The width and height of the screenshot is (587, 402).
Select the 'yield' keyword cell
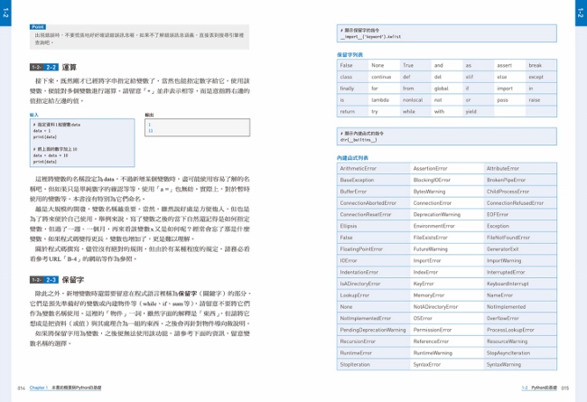pyautogui.click(x=478, y=112)
